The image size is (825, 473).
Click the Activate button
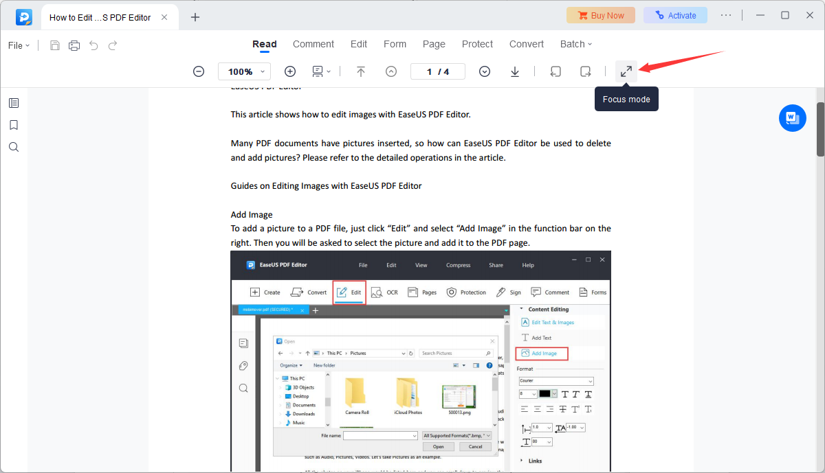point(675,15)
